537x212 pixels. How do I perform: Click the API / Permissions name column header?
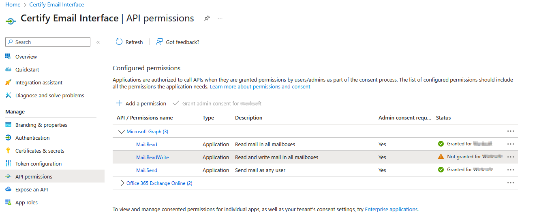[145, 118]
